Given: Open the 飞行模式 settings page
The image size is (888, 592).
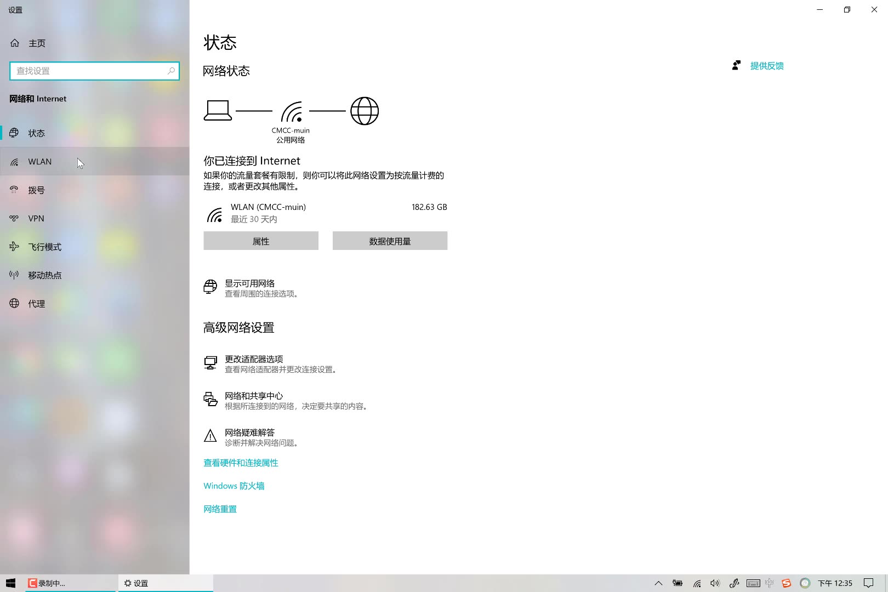Looking at the screenshot, I should (95, 247).
